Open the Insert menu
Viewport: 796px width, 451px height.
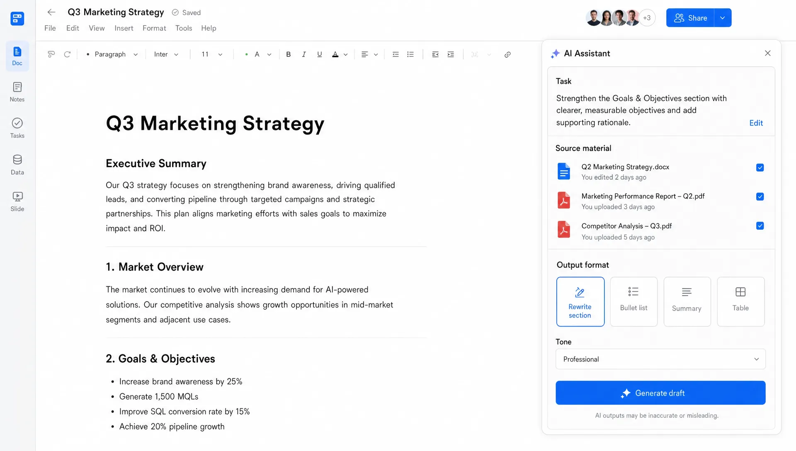coord(124,28)
